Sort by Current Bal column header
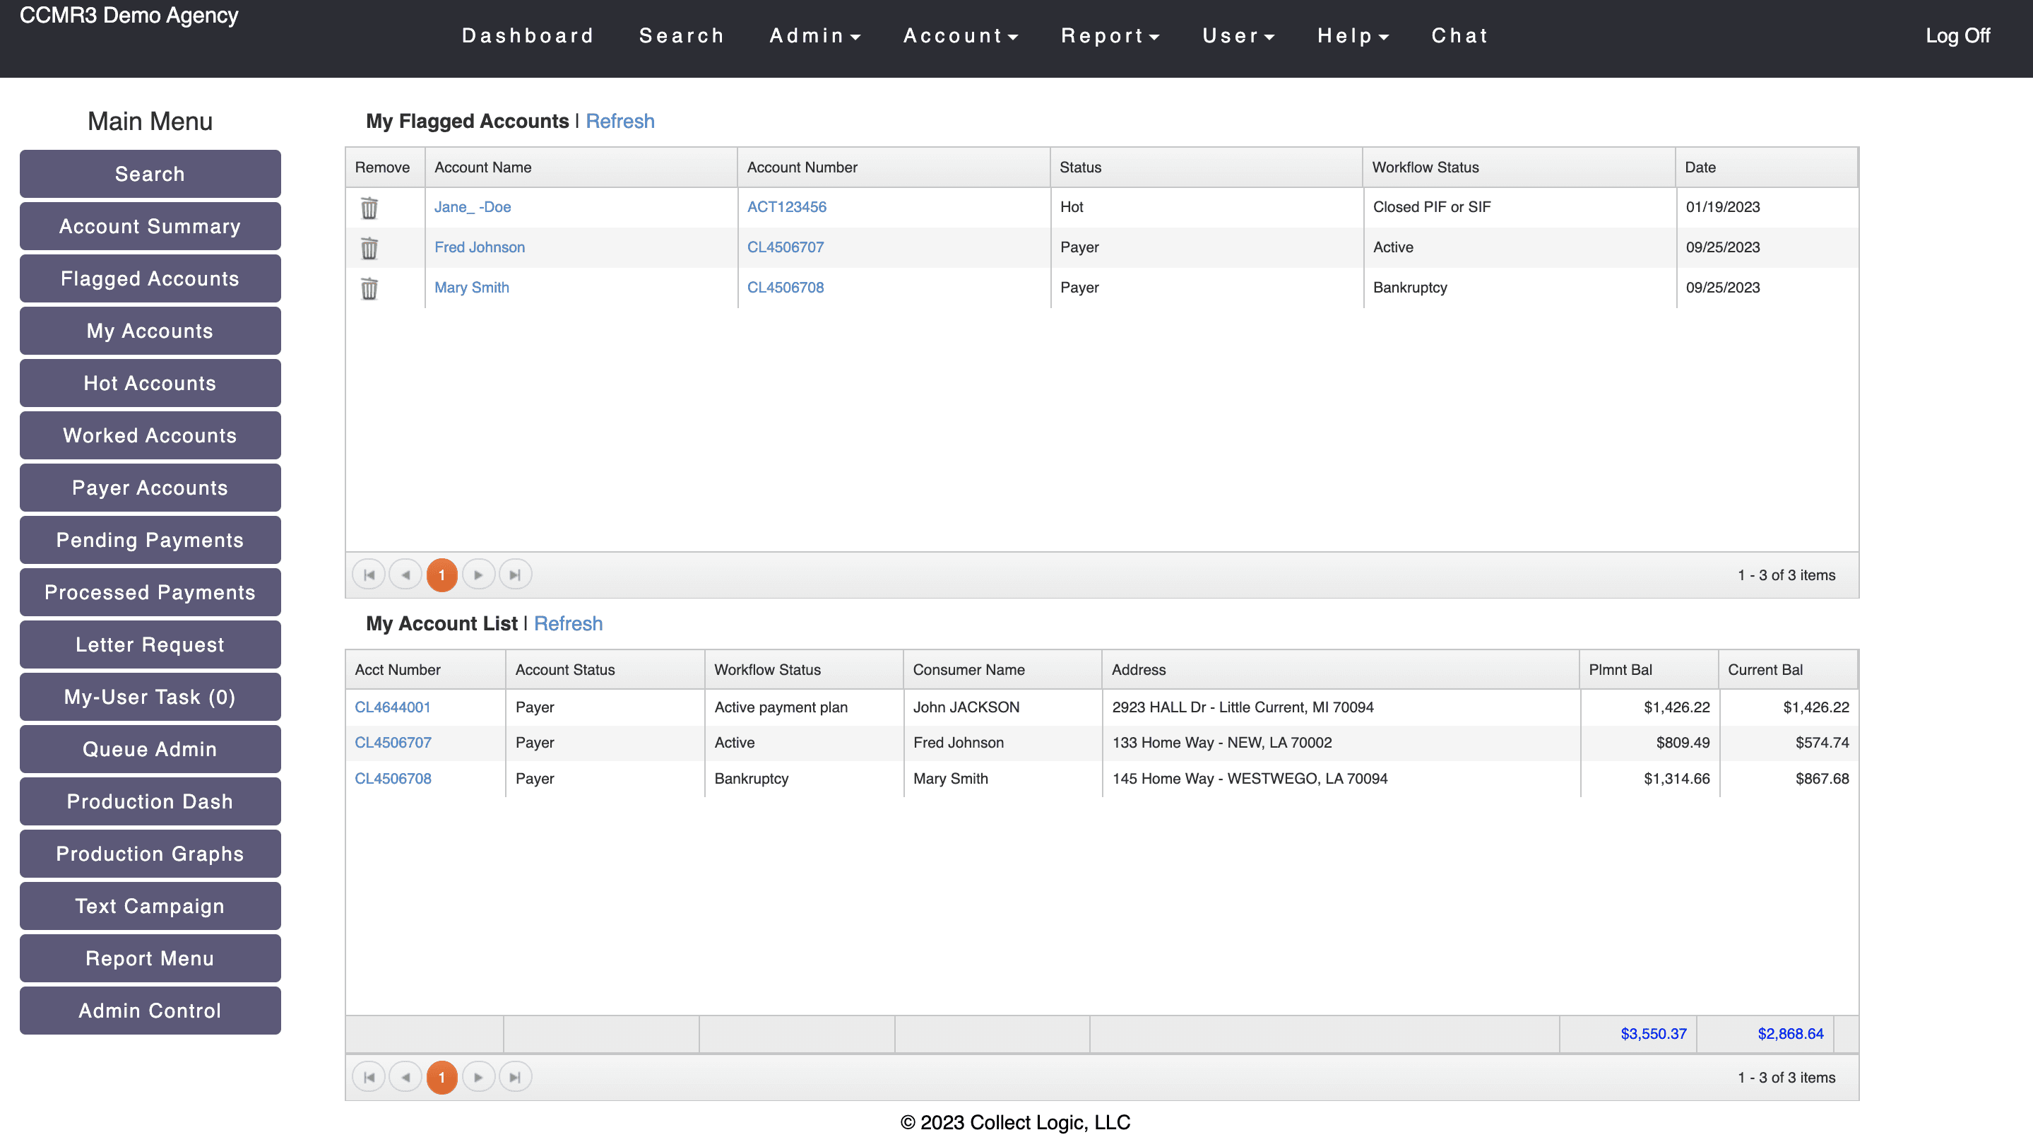Viewport: 2033px width, 1142px height. click(1765, 670)
